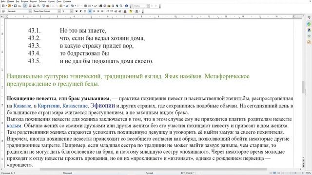Open the Gallery from the standard toolbar
The height and width of the screenshot is (175, 312).
pyautogui.click(x=109, y=6)
